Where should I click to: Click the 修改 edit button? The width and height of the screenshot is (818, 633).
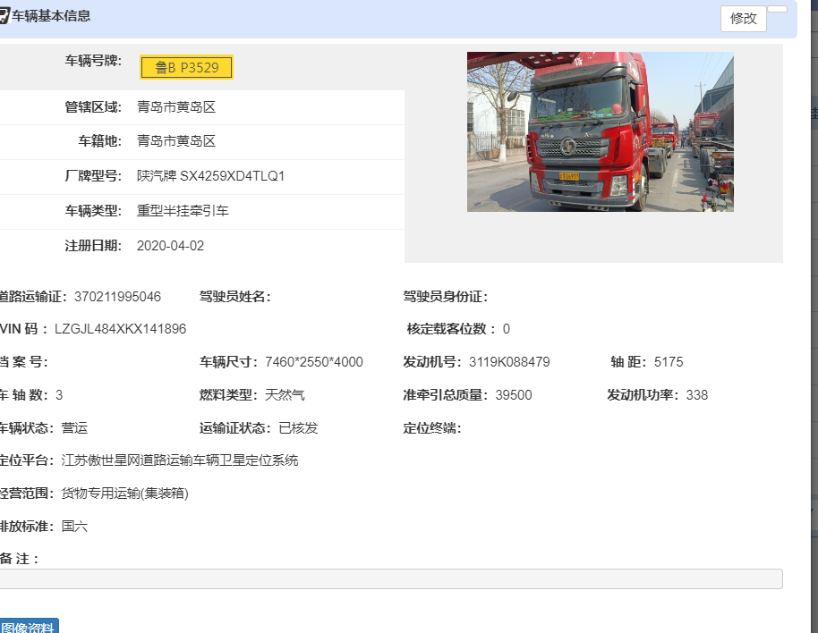pyautogui.click(x=743, y=19)
